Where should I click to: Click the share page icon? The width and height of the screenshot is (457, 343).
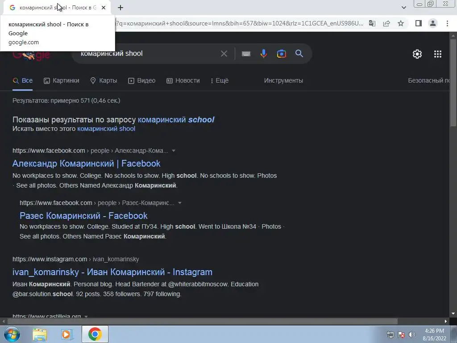pyautogui.click(x=386, y=23)
